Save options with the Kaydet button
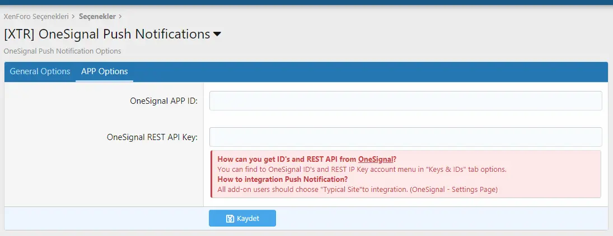The width and height of the screenshot is (613, 236). coord(242,219)
